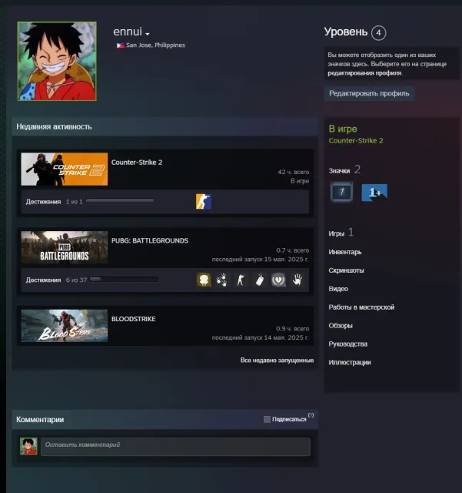This screenshot has width=462, height=493.
Task: Open the PUBG: BATTLEGROUNDS title link
Action: click(x=150, y=240)
